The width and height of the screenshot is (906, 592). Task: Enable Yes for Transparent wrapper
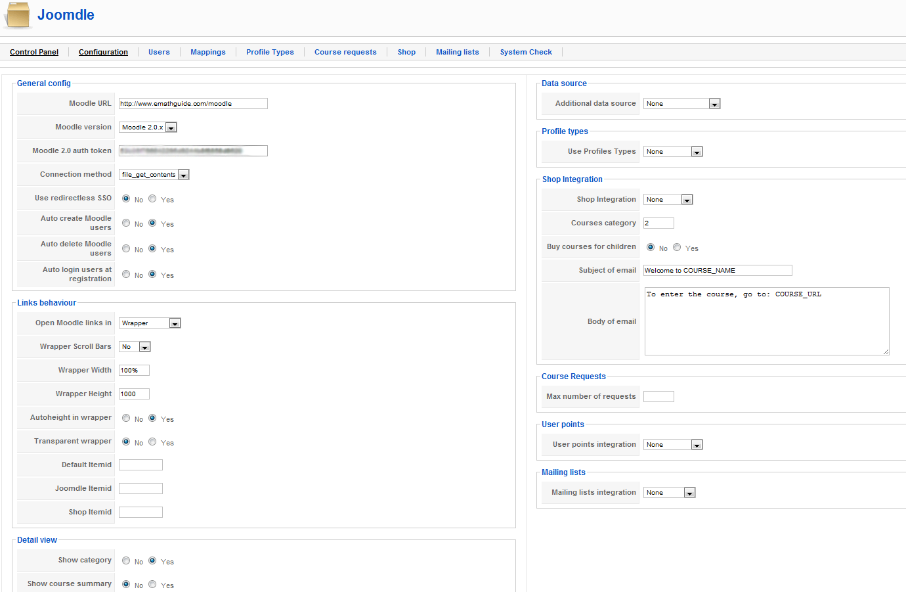[x=152, y=442]
